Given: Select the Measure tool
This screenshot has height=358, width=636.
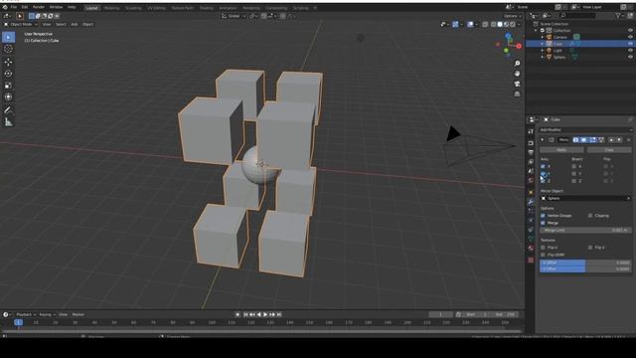Looking at the screenshot, I should click(8, 121).
